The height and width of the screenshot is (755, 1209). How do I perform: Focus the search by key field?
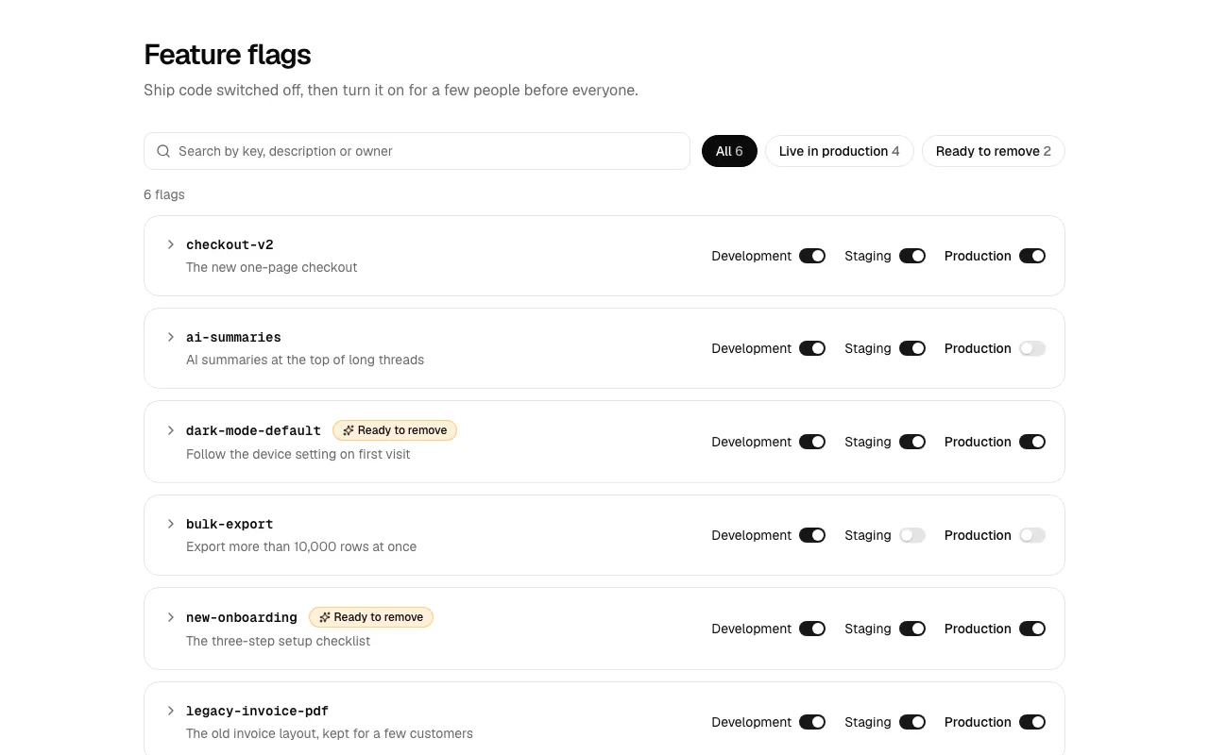[417, 151]
